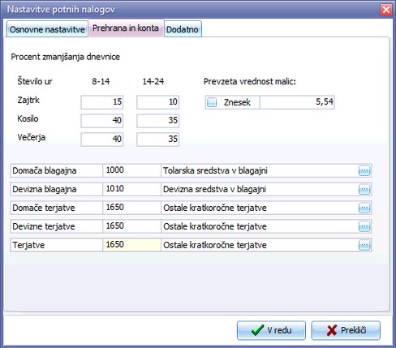Image resolution: width=396 pixels, height=348 pixels.
Task: Edit highlighted Terjatve account code 1650
Action: (x=131, y=245)
